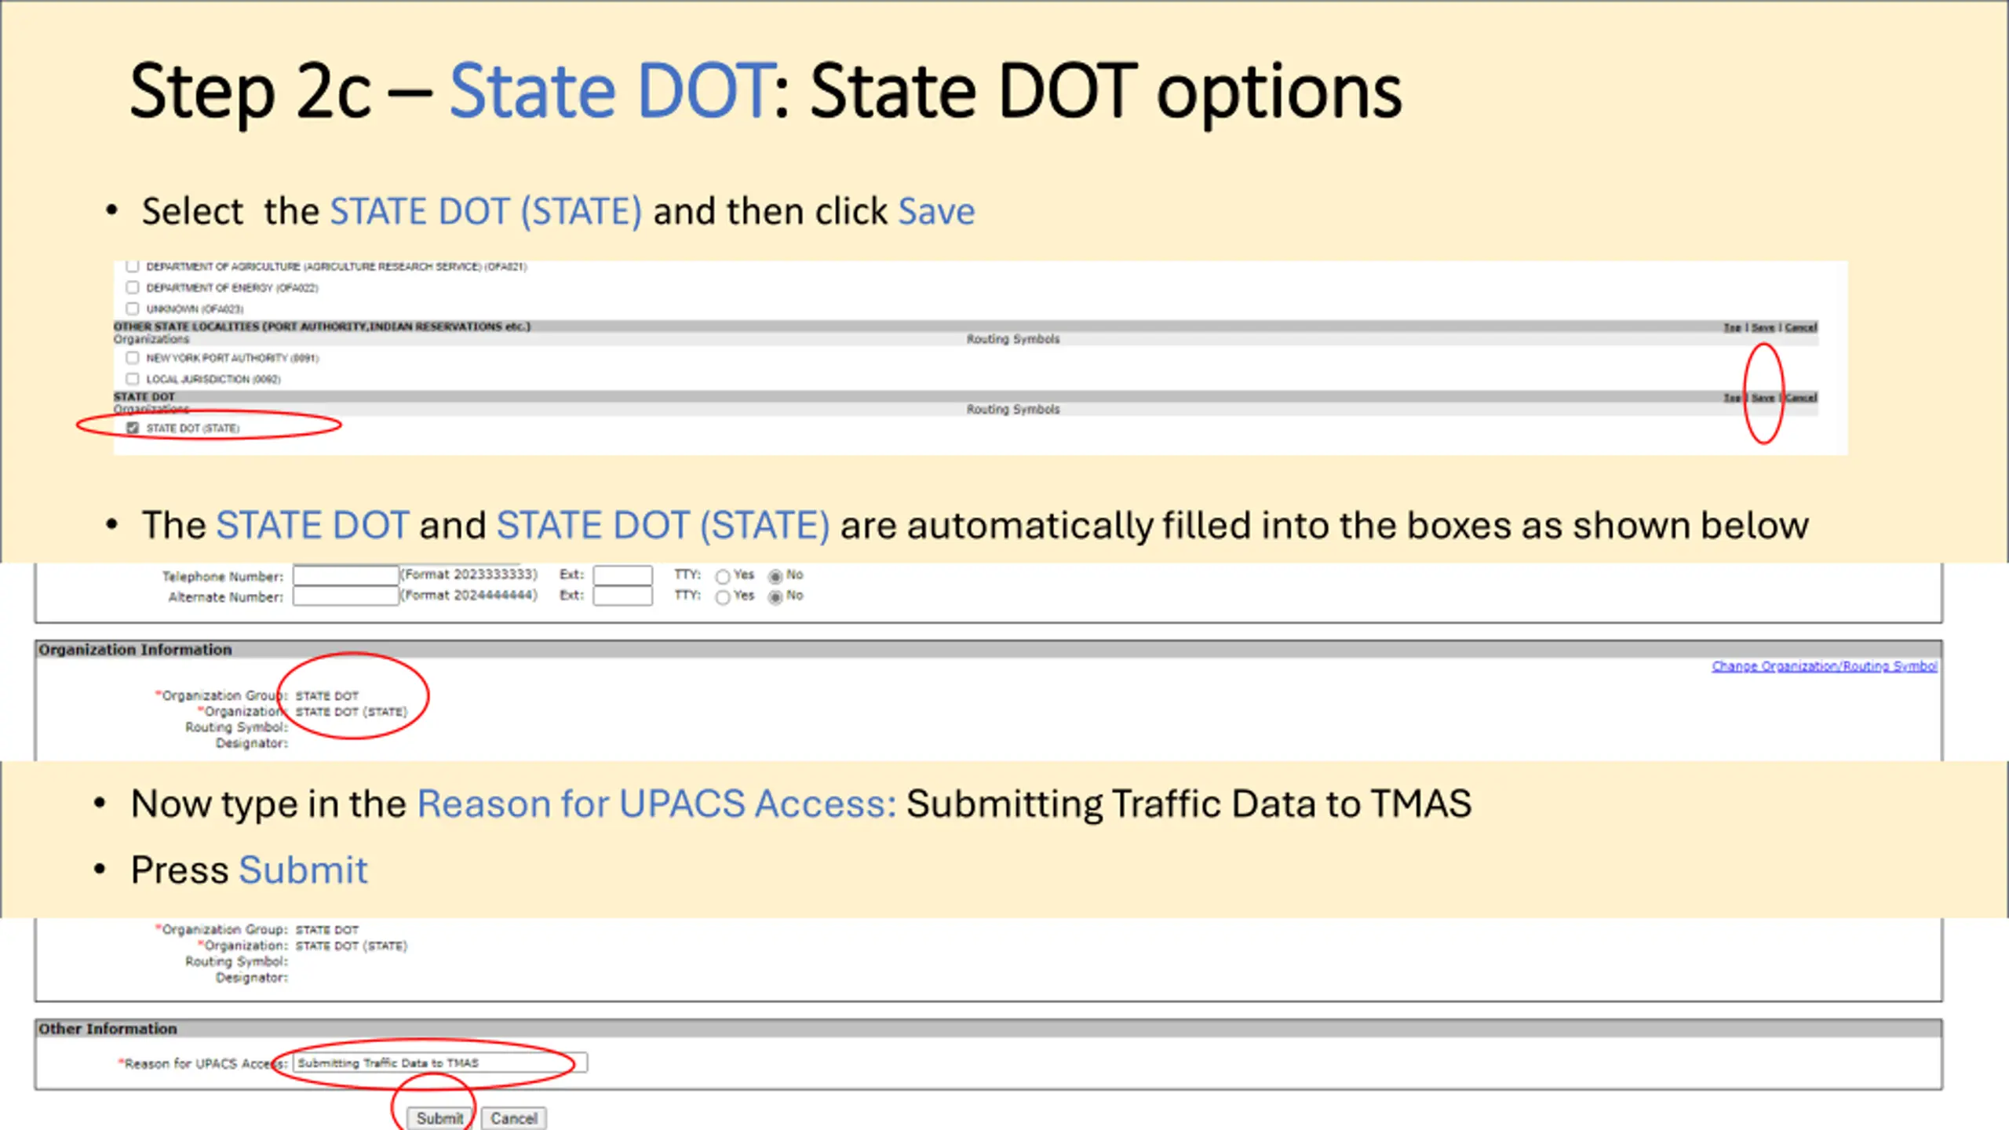This screenshot has height=1130, width=2009.
Task: Click the Telephone Number input field
Action: 345,575
